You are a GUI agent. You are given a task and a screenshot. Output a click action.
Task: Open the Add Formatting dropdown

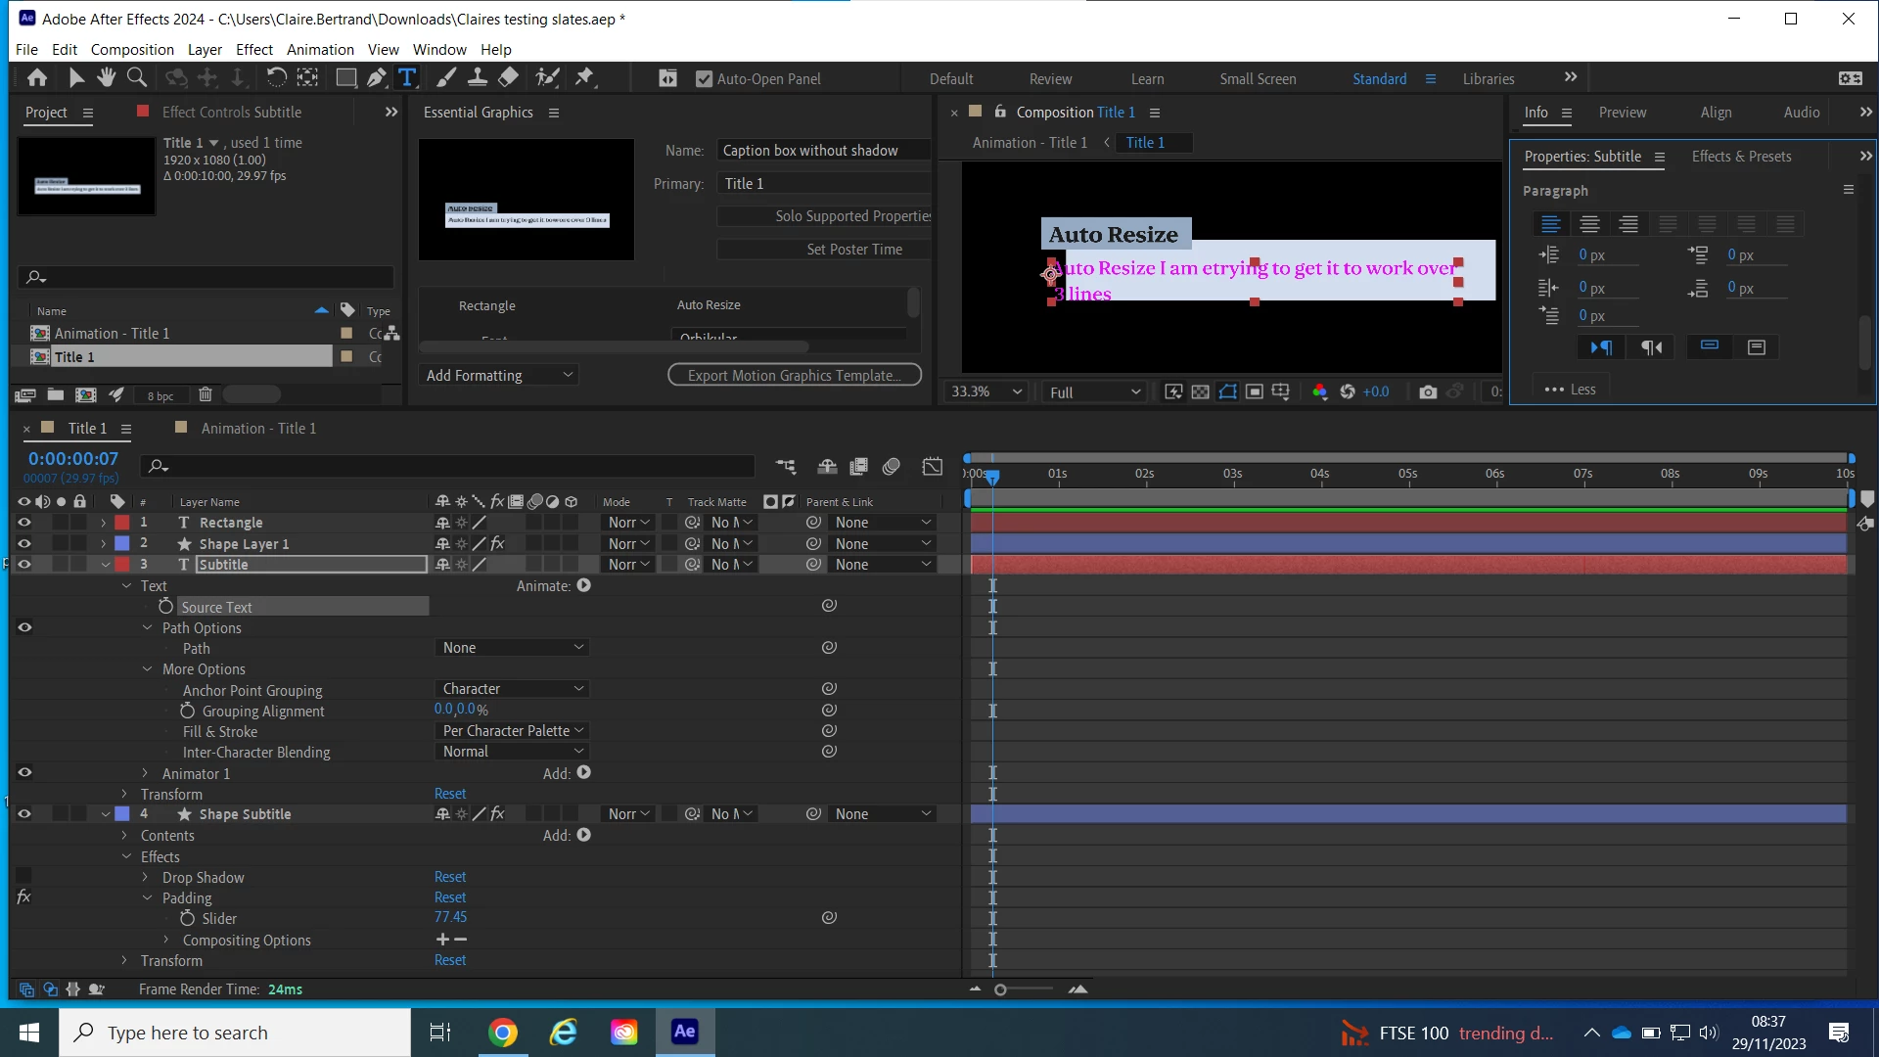(x=499, y=375)
